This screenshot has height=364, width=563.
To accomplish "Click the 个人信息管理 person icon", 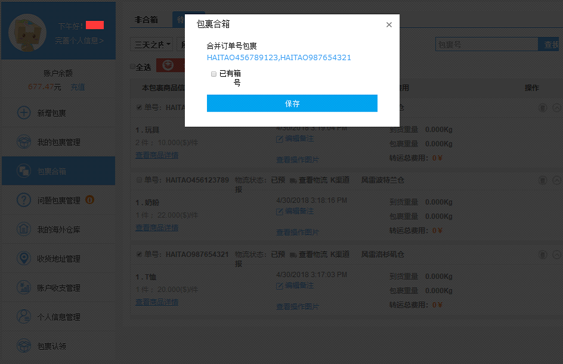I will [x=24, y=316].
